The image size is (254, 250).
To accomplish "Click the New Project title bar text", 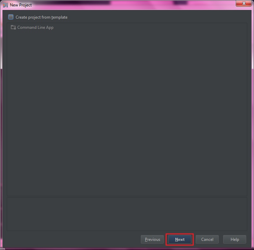I will [21, 5].
